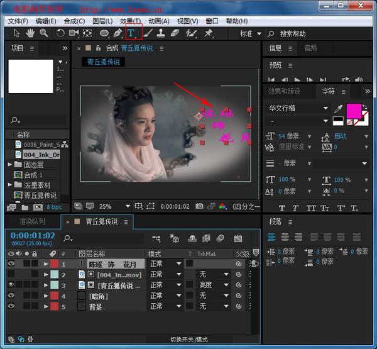
Task: Select the Eraser tool
Action: pos(175,33)
